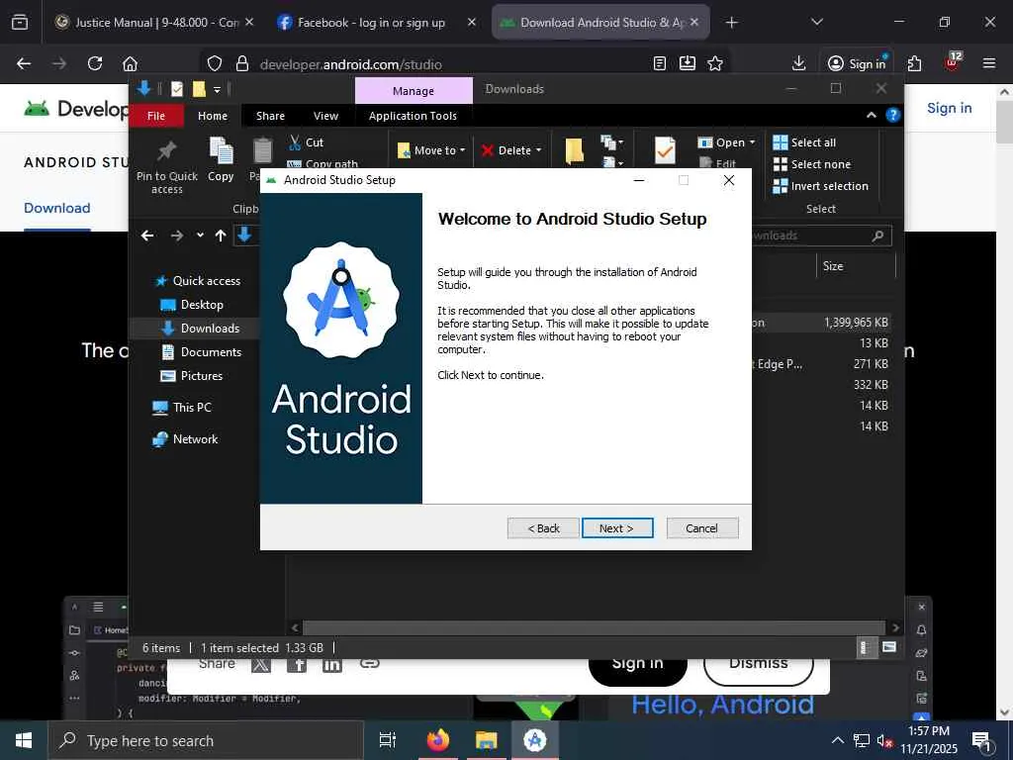Image resolution: width=1013 pixels, height=760 pixels.
Task: Switch to the Home ribbon tab
Action: pos(213,116)
